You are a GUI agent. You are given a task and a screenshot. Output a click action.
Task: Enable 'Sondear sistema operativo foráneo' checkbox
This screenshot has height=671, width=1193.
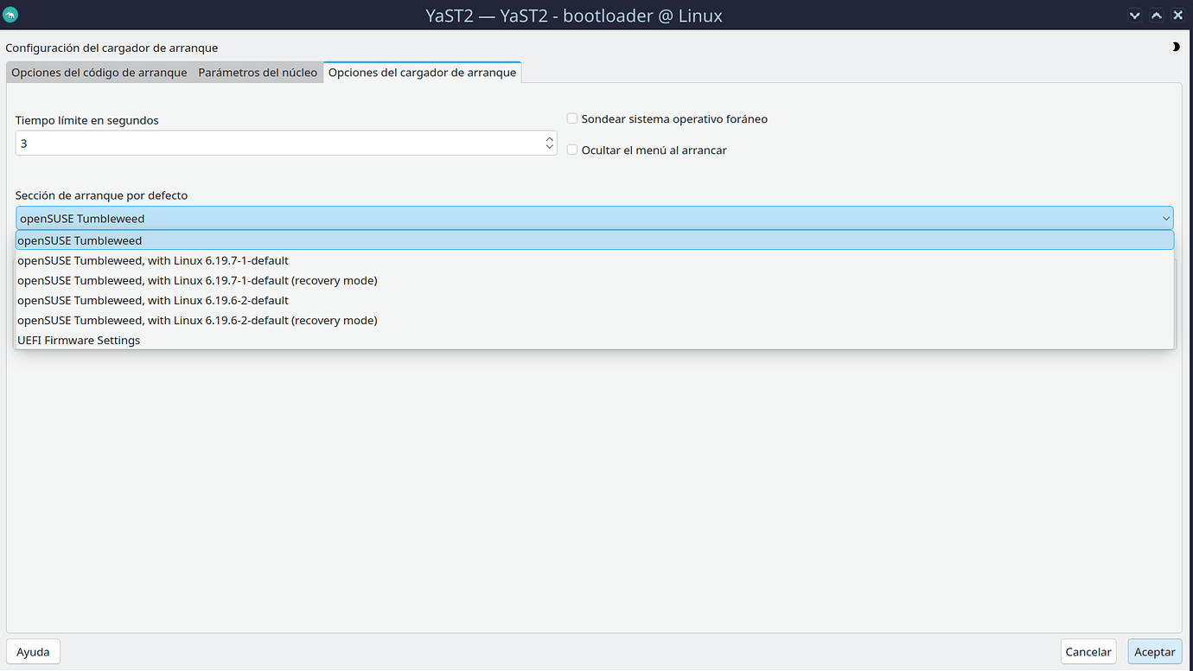[x=572, y=119]
